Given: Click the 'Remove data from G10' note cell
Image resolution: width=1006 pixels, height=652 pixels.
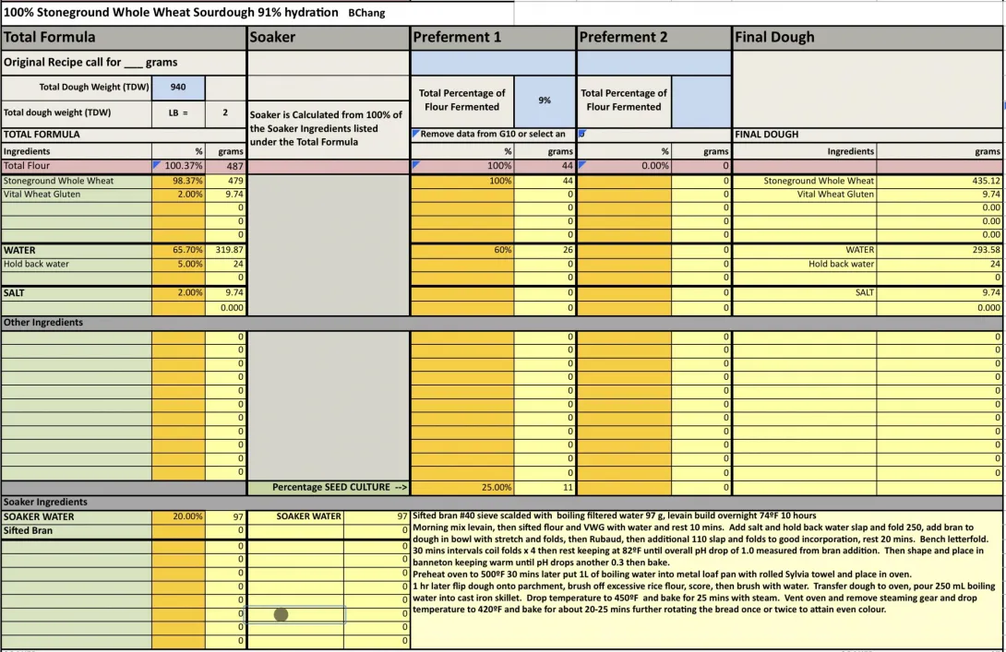Looking at the screenshot, I should tap(493, 135).
